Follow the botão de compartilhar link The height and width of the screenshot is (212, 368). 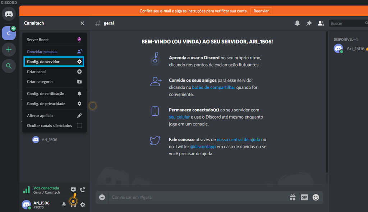click(x=213, y=87)
